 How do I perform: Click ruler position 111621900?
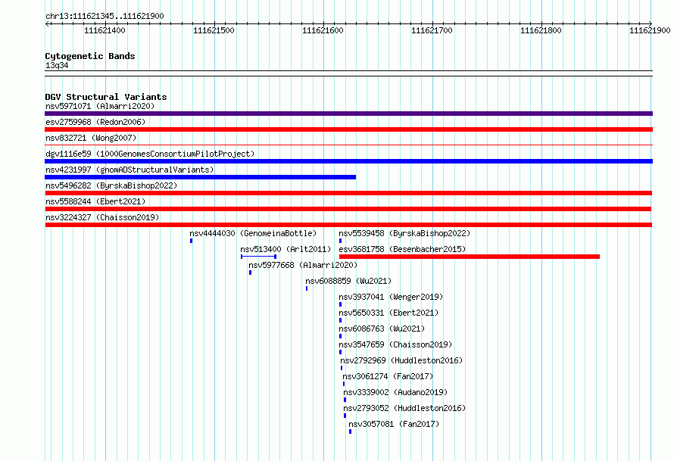(650, 30)
